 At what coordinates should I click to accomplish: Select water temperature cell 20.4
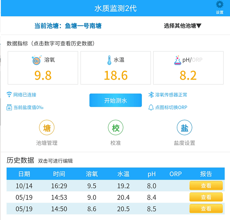(x=123, y=197)
